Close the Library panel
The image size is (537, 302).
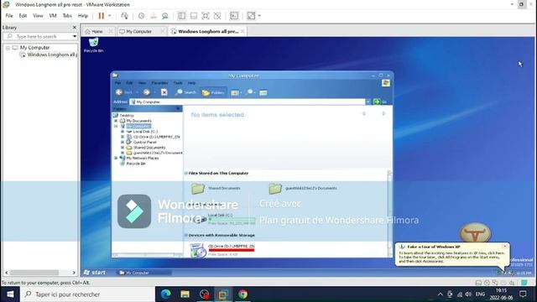[x=75, y=28]
